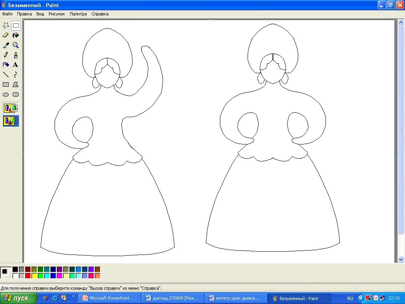
Task: Launch Internet Explorer from quick launch
Action: click(x=55, y=298)
